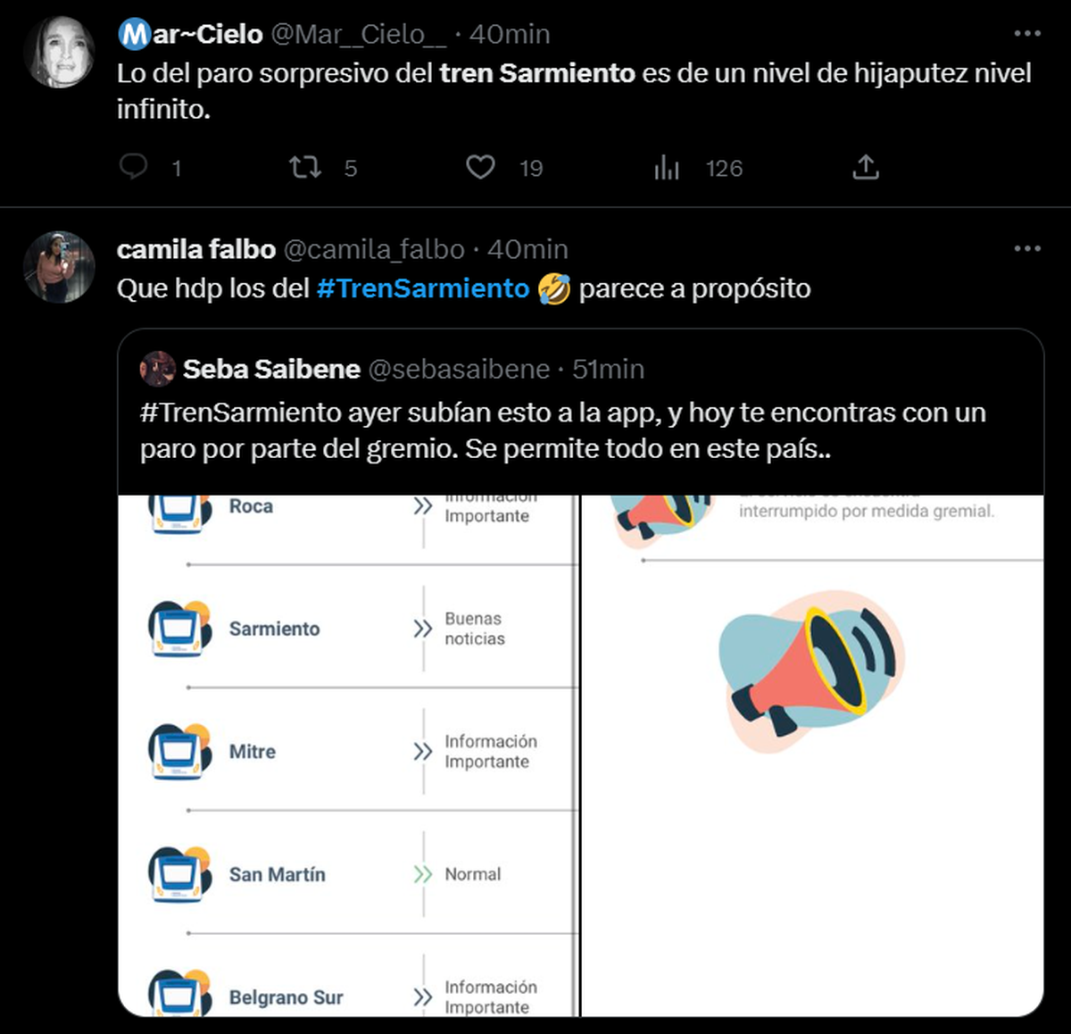This screenshot has width=1071, height=1034.
Task: Reply to Mar~Cielo's tweet
Action: [134, 167]
